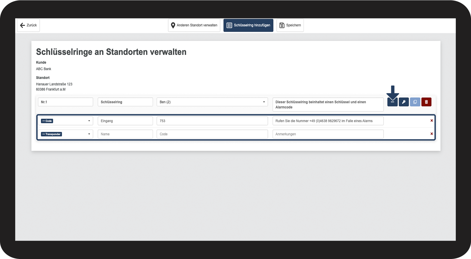This screenshot has height=259, width=471.
Task: Click Schlüsselring hinzufügen button
Action: 248,25
